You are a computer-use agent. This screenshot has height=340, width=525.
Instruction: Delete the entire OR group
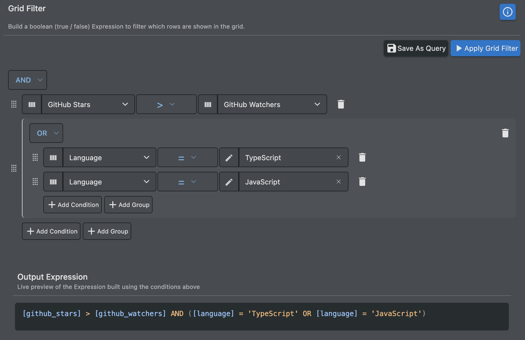(505, 133)
